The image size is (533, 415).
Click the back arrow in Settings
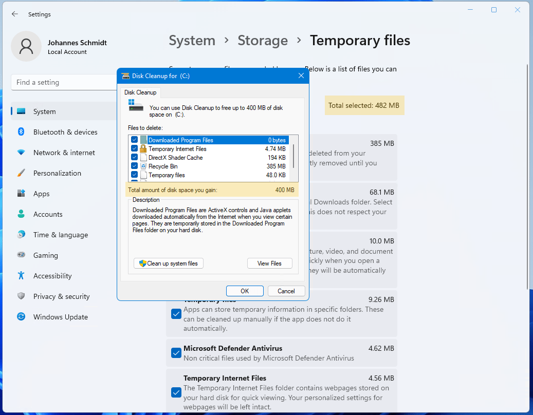pos(15,14)
